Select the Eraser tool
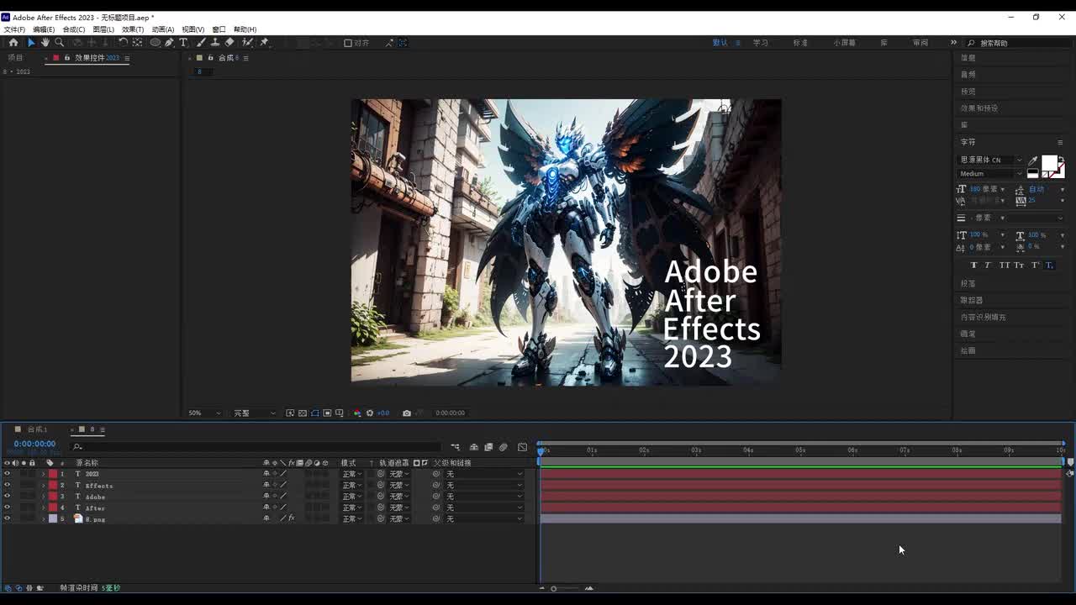The height and width of the screenshot is (605, 1076). [x=229, y=42]
